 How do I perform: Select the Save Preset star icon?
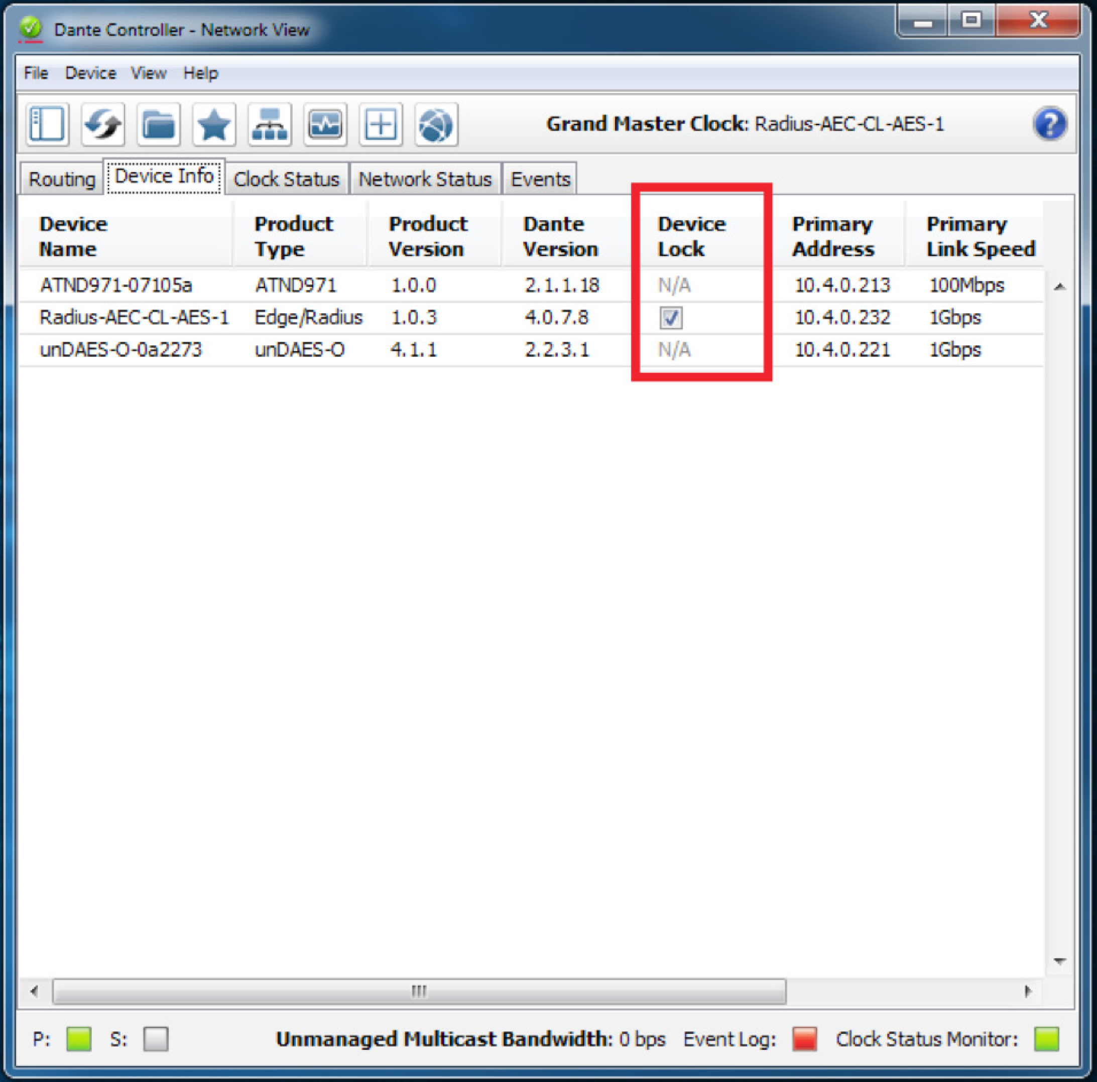pyautogui.click(x=213, y=124)
